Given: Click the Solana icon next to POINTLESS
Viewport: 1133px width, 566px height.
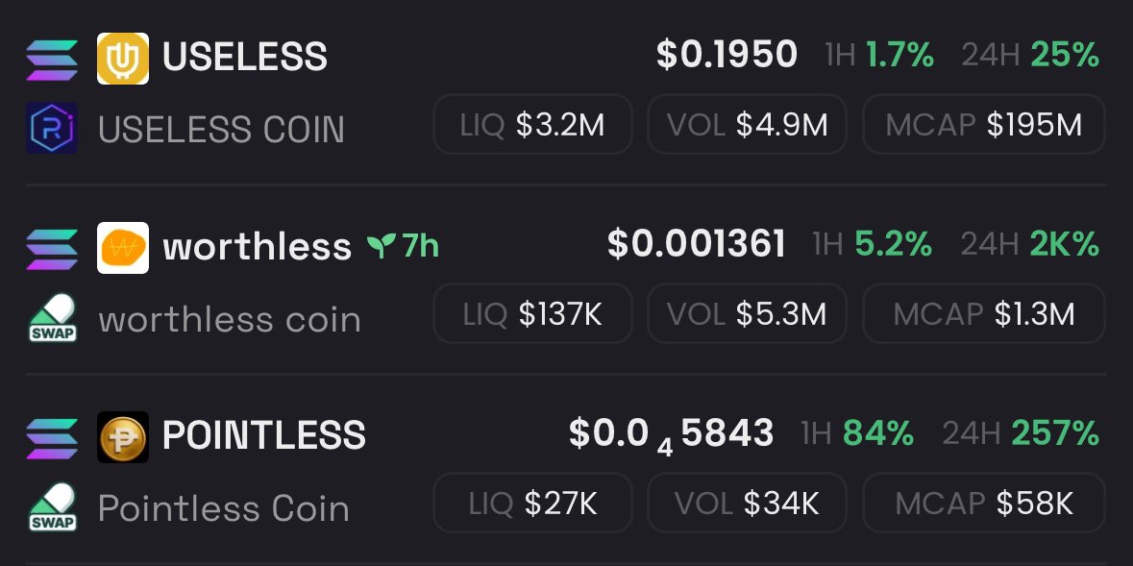Looking at the screenshot, I should (x=52, y=438).
